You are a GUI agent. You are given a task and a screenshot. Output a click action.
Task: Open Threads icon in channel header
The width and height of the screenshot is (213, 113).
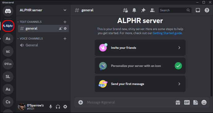click(125, 10)
